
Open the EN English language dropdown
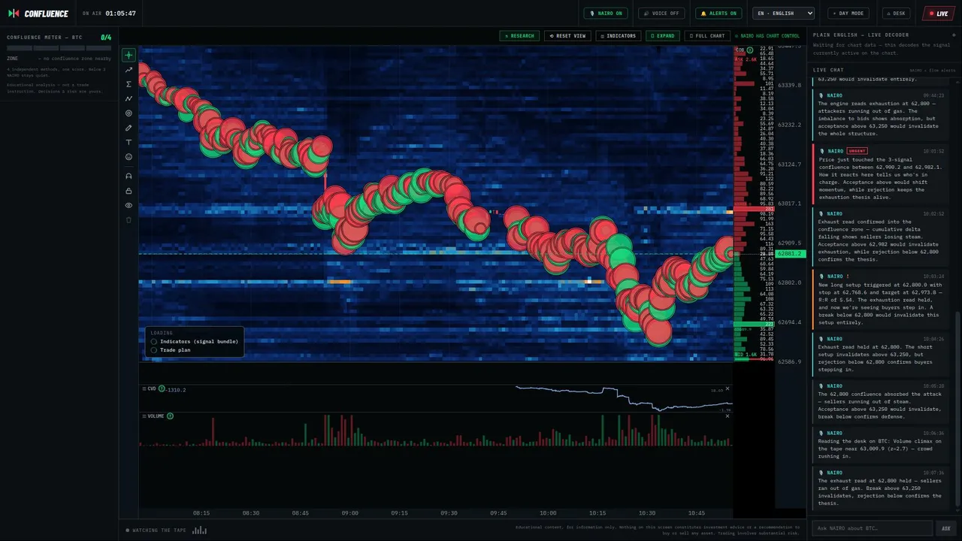coord(784,14)
